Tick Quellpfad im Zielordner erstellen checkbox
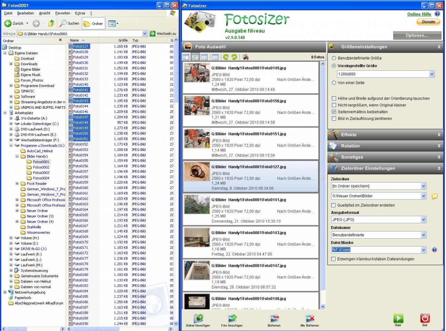446x331 pixels. [334, 205]
